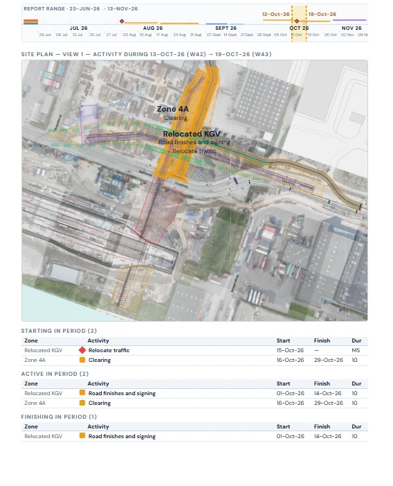The width and height of the screenshot is (393, 486).
Task: Click the red milestone diamond in the highlighted October range
Action: pyautogui.click(x=297, y=21)
